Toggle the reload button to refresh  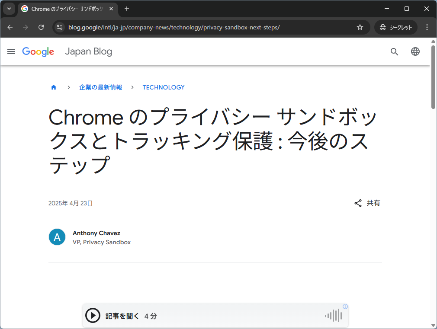41,27
